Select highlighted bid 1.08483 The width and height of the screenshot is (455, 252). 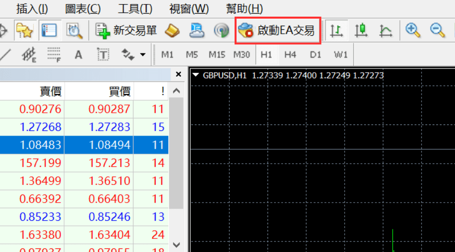point(40,145)
